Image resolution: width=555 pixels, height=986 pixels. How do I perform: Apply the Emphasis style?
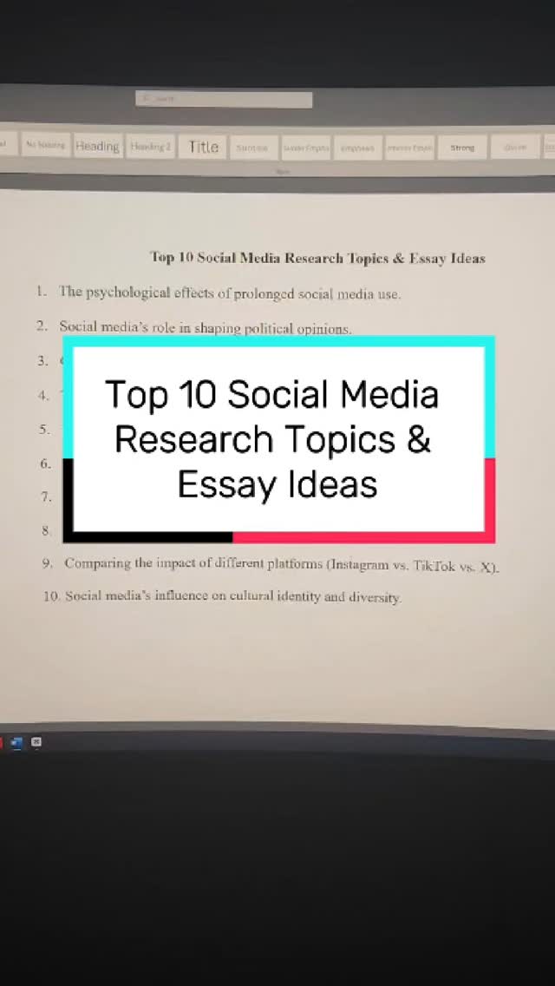[x=357, y=148]
